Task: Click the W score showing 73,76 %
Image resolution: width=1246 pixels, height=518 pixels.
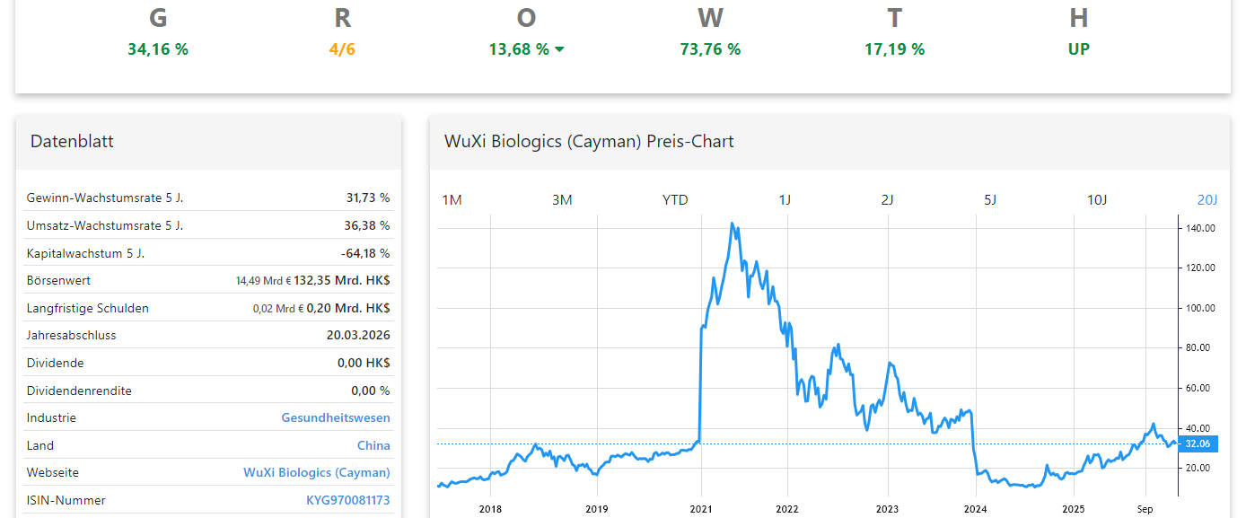Action: point(710,49)
